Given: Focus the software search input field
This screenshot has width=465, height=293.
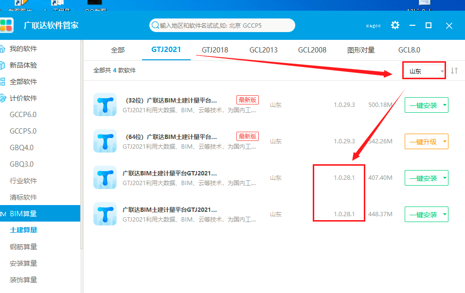Looking at the screenshot, I should 222,25.
